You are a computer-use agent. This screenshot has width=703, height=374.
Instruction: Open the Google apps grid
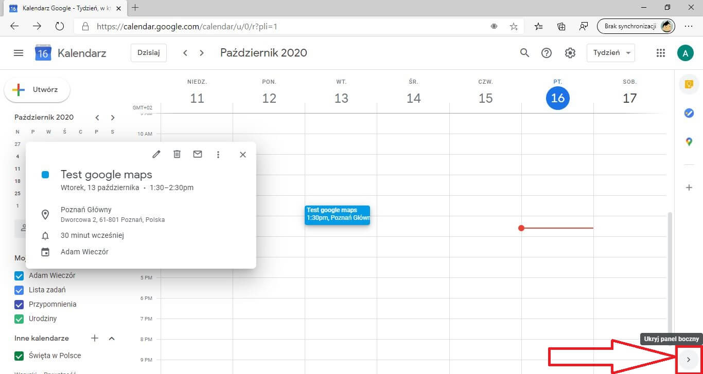[x=661, y=53]
